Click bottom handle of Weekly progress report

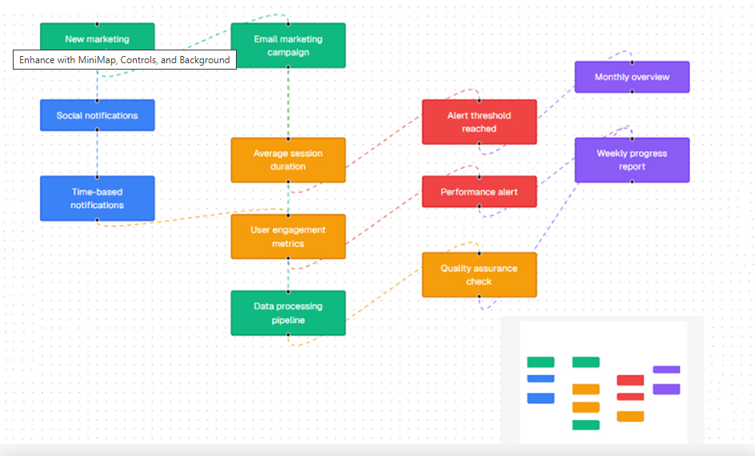[632, 182]
